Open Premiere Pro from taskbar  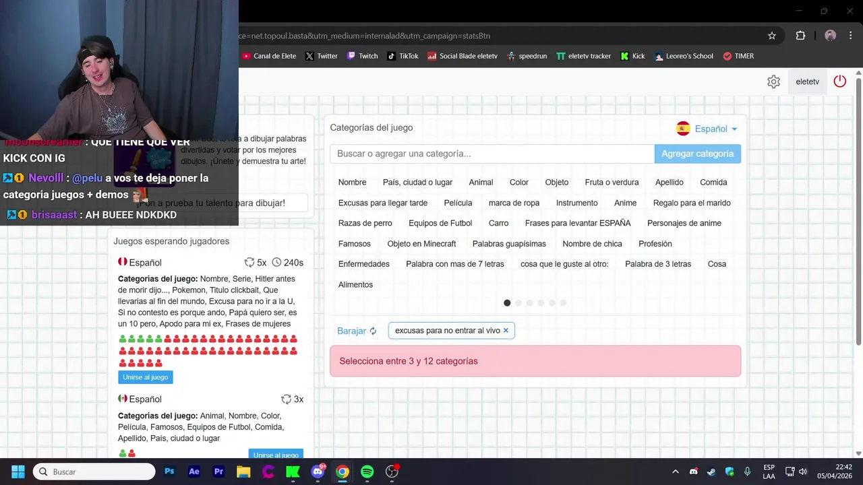(x=218, y=472)
